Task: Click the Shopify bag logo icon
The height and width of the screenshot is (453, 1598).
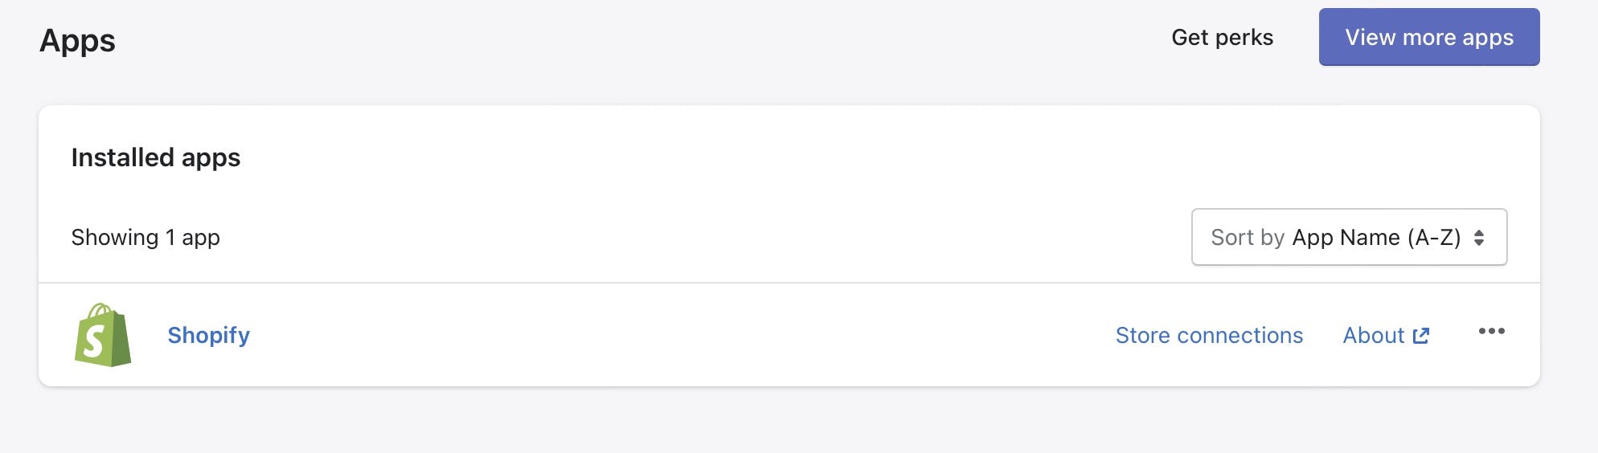Action: (103, 335)
